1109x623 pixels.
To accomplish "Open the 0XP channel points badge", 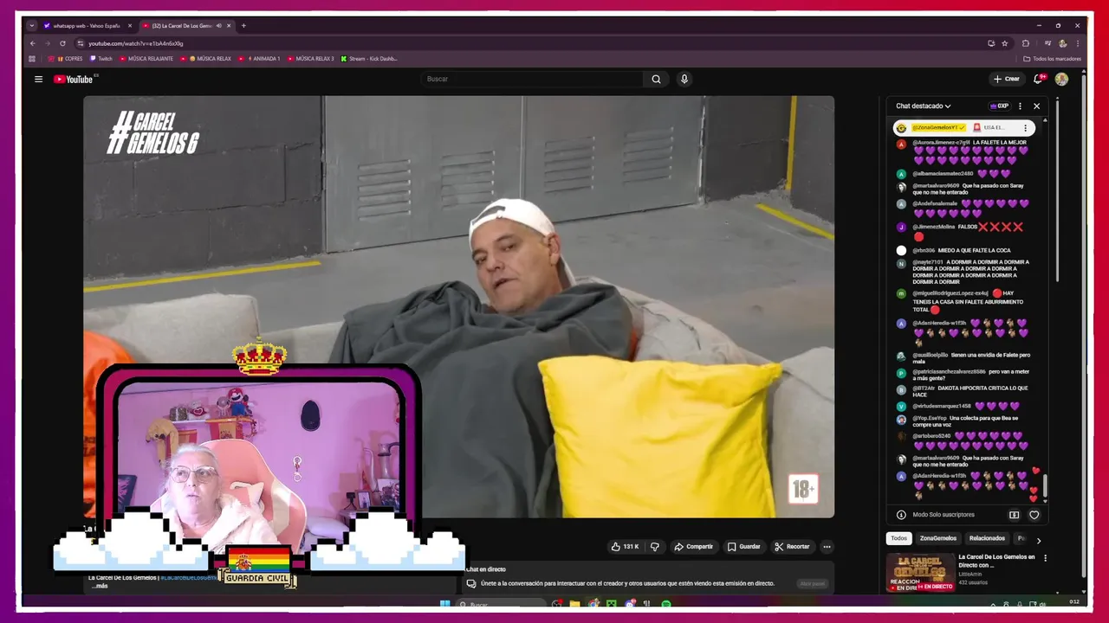I will [x=999, y=106].
